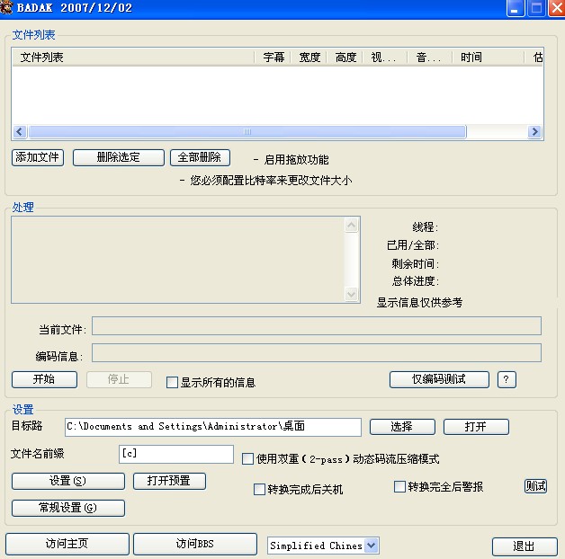
Task: Close the BADAK window
Action: tap(557, 8)
